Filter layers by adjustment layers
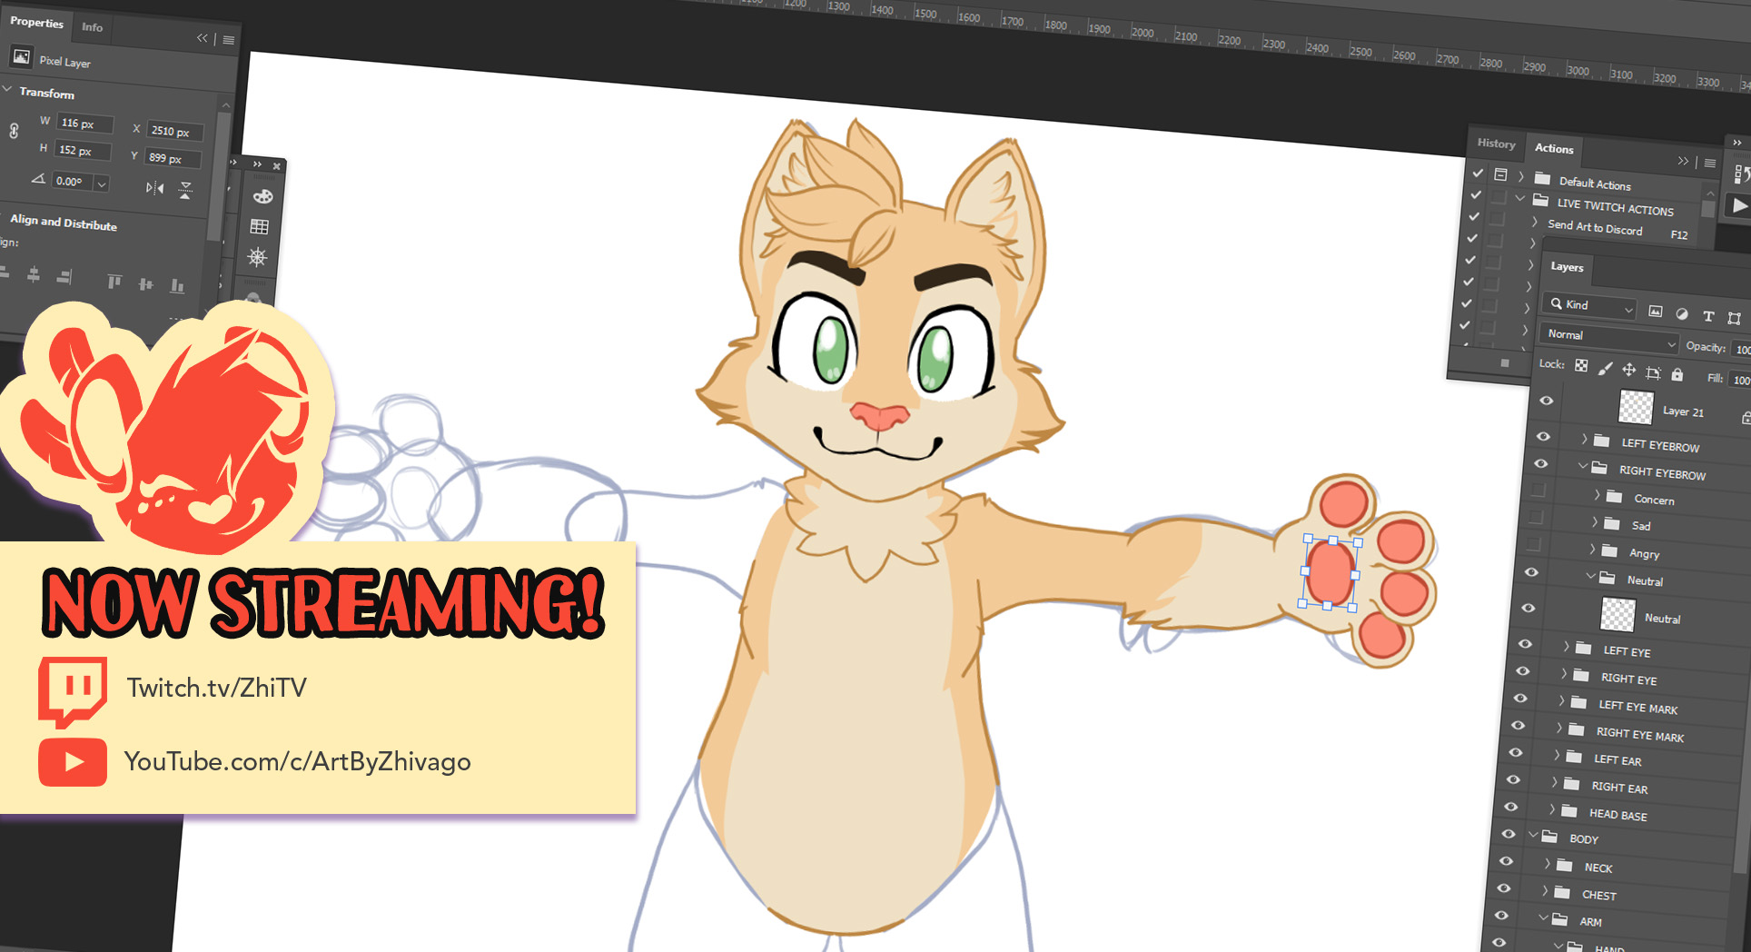 click(1682, 314)
